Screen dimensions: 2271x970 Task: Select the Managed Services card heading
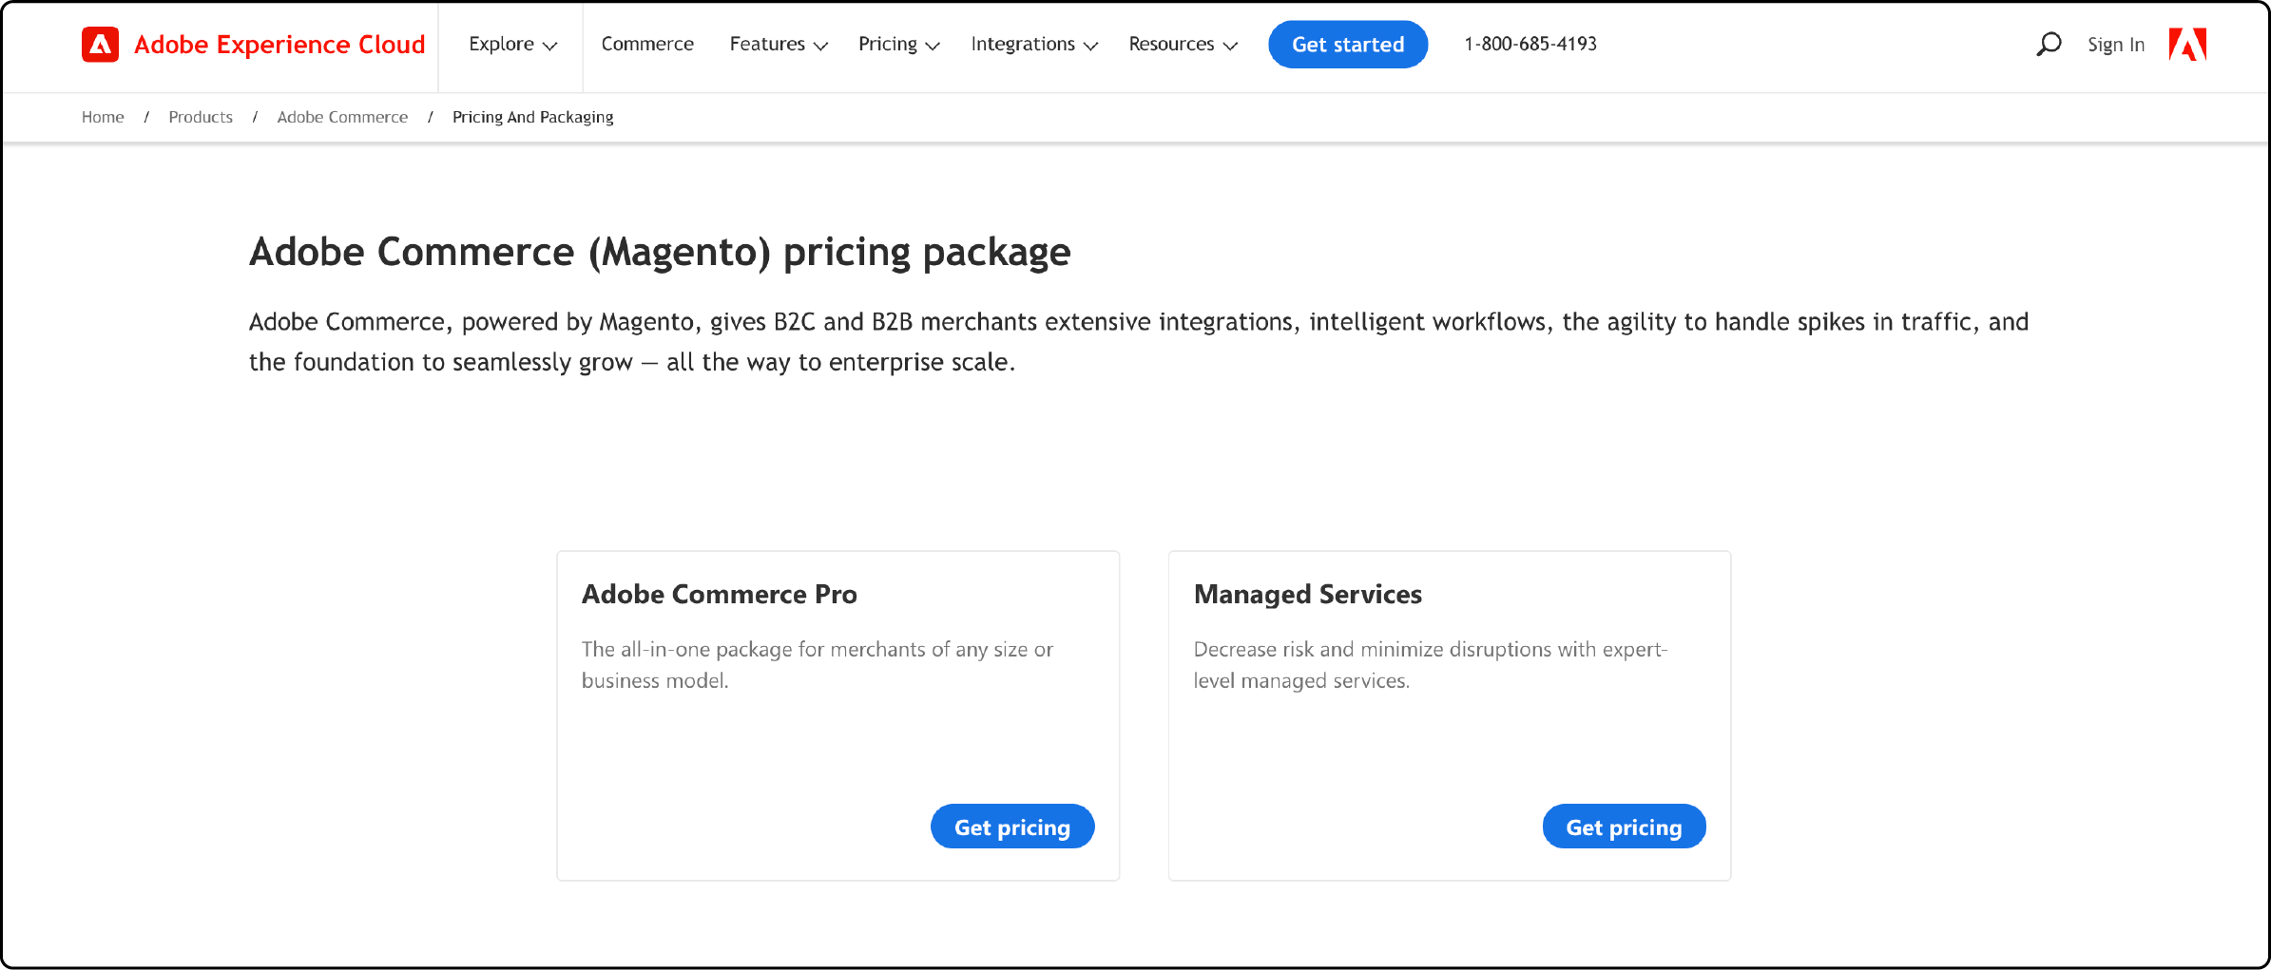(1308, 594)
